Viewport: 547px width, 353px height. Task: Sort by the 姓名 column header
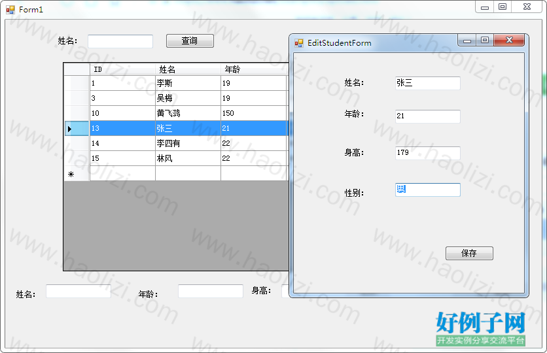[x=188, y=69]
